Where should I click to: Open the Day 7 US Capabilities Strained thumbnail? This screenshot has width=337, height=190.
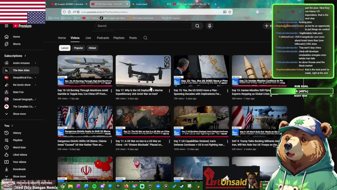[x=201, y=121]
